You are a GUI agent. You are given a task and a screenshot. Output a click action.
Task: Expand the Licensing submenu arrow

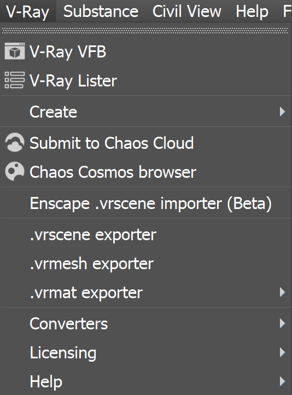[283, 352]
